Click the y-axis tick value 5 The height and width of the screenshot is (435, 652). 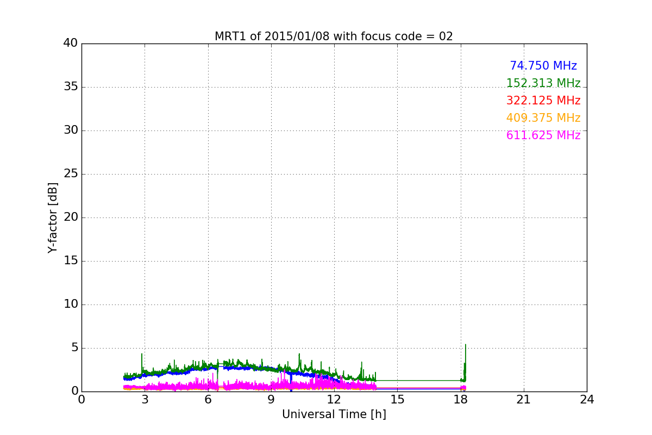coord(74,348)
